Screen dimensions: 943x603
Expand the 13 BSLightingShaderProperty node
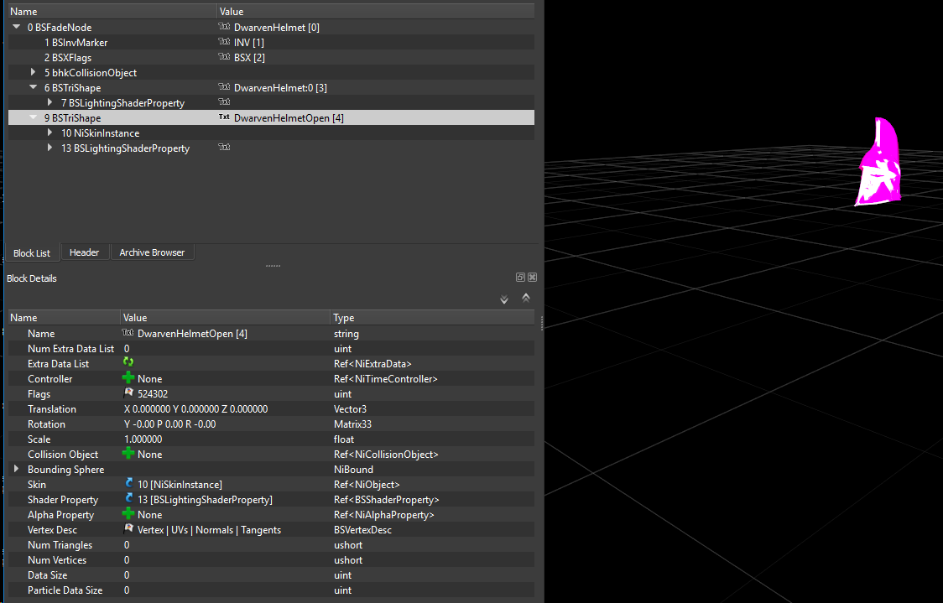49,148
